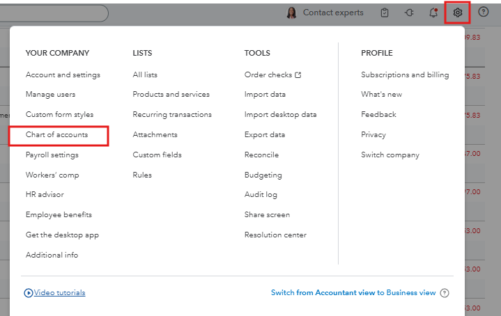Open Products and services list
This screenshot has width=501, height=316.
pos(171,94)
